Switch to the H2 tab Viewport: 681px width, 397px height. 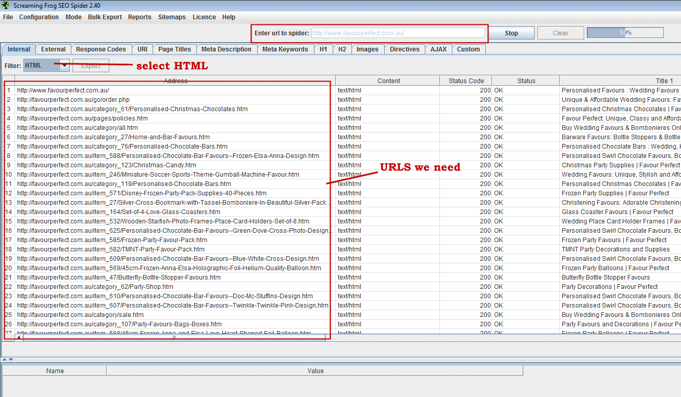click(x=342, y=49)
